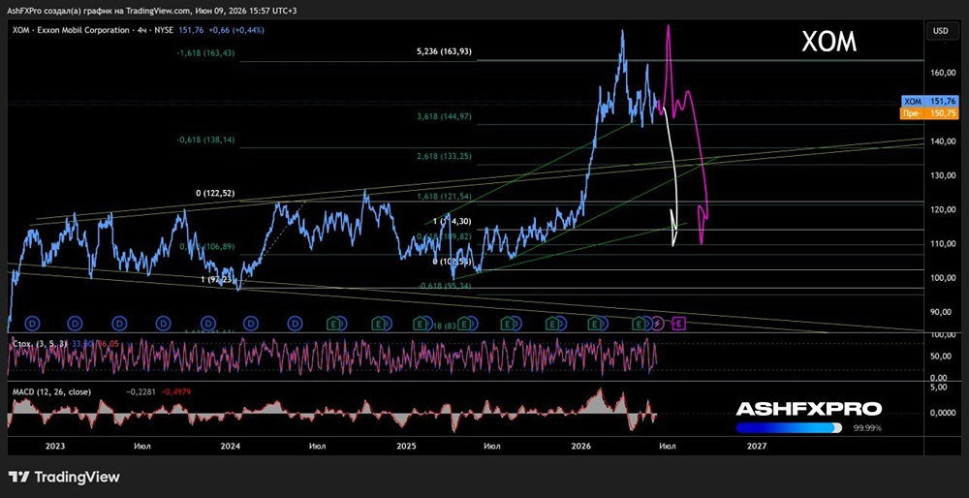Image resolution: width=969 pixels, height=498 pixels.
Task: Click the 2023 label on the time axis
Action: tap(55, 446)
